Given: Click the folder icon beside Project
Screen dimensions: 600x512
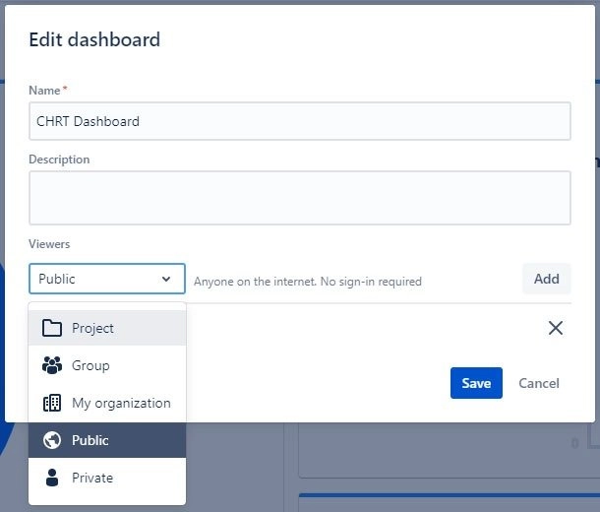Looking at the screenshot, I should click(x=52, y=328).
